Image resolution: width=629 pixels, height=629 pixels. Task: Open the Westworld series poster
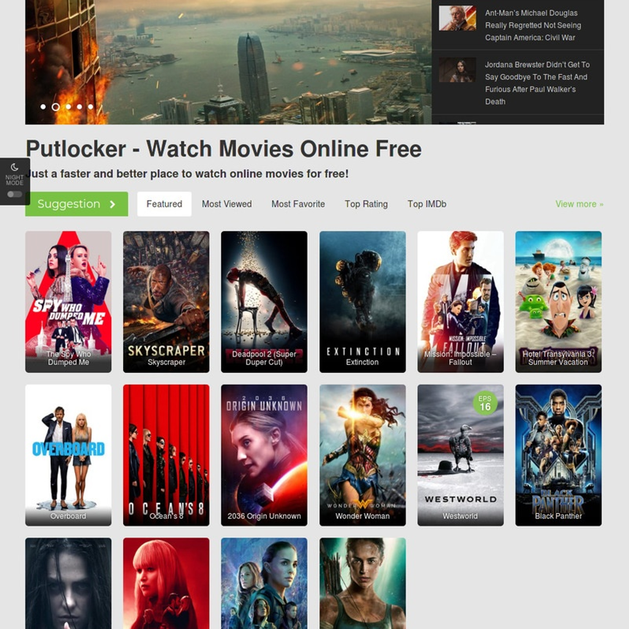460,455
